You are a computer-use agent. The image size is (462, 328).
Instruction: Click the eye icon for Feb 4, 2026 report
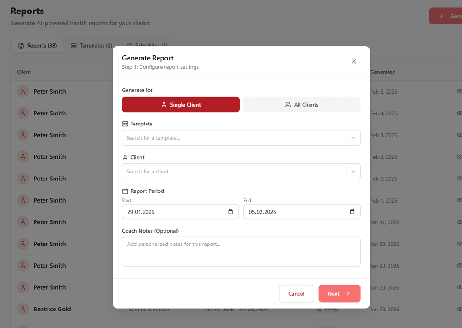(459, 113)
